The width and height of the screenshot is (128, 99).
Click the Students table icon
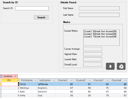coord(1,76)
